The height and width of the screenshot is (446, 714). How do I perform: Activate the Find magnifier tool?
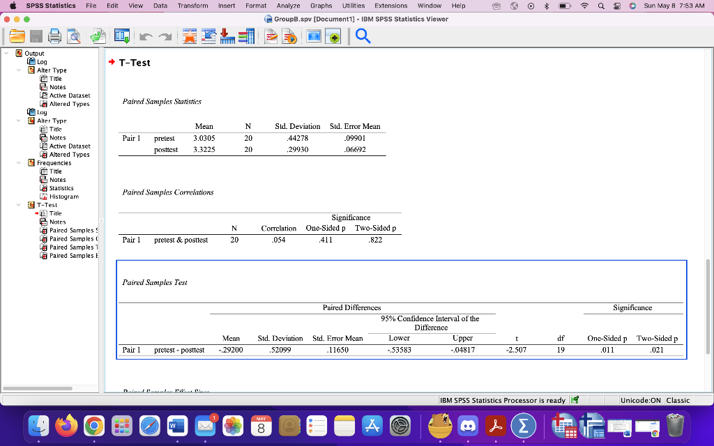click(361, 37)
